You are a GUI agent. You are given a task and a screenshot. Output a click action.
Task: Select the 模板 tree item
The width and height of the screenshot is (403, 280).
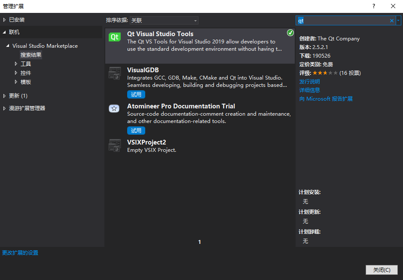[26, 82]
